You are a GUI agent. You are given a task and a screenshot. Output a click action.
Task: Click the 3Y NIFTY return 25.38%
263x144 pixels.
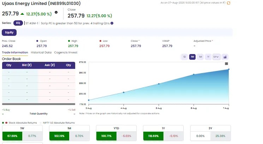pyautogui.click(x=220, y=136)
